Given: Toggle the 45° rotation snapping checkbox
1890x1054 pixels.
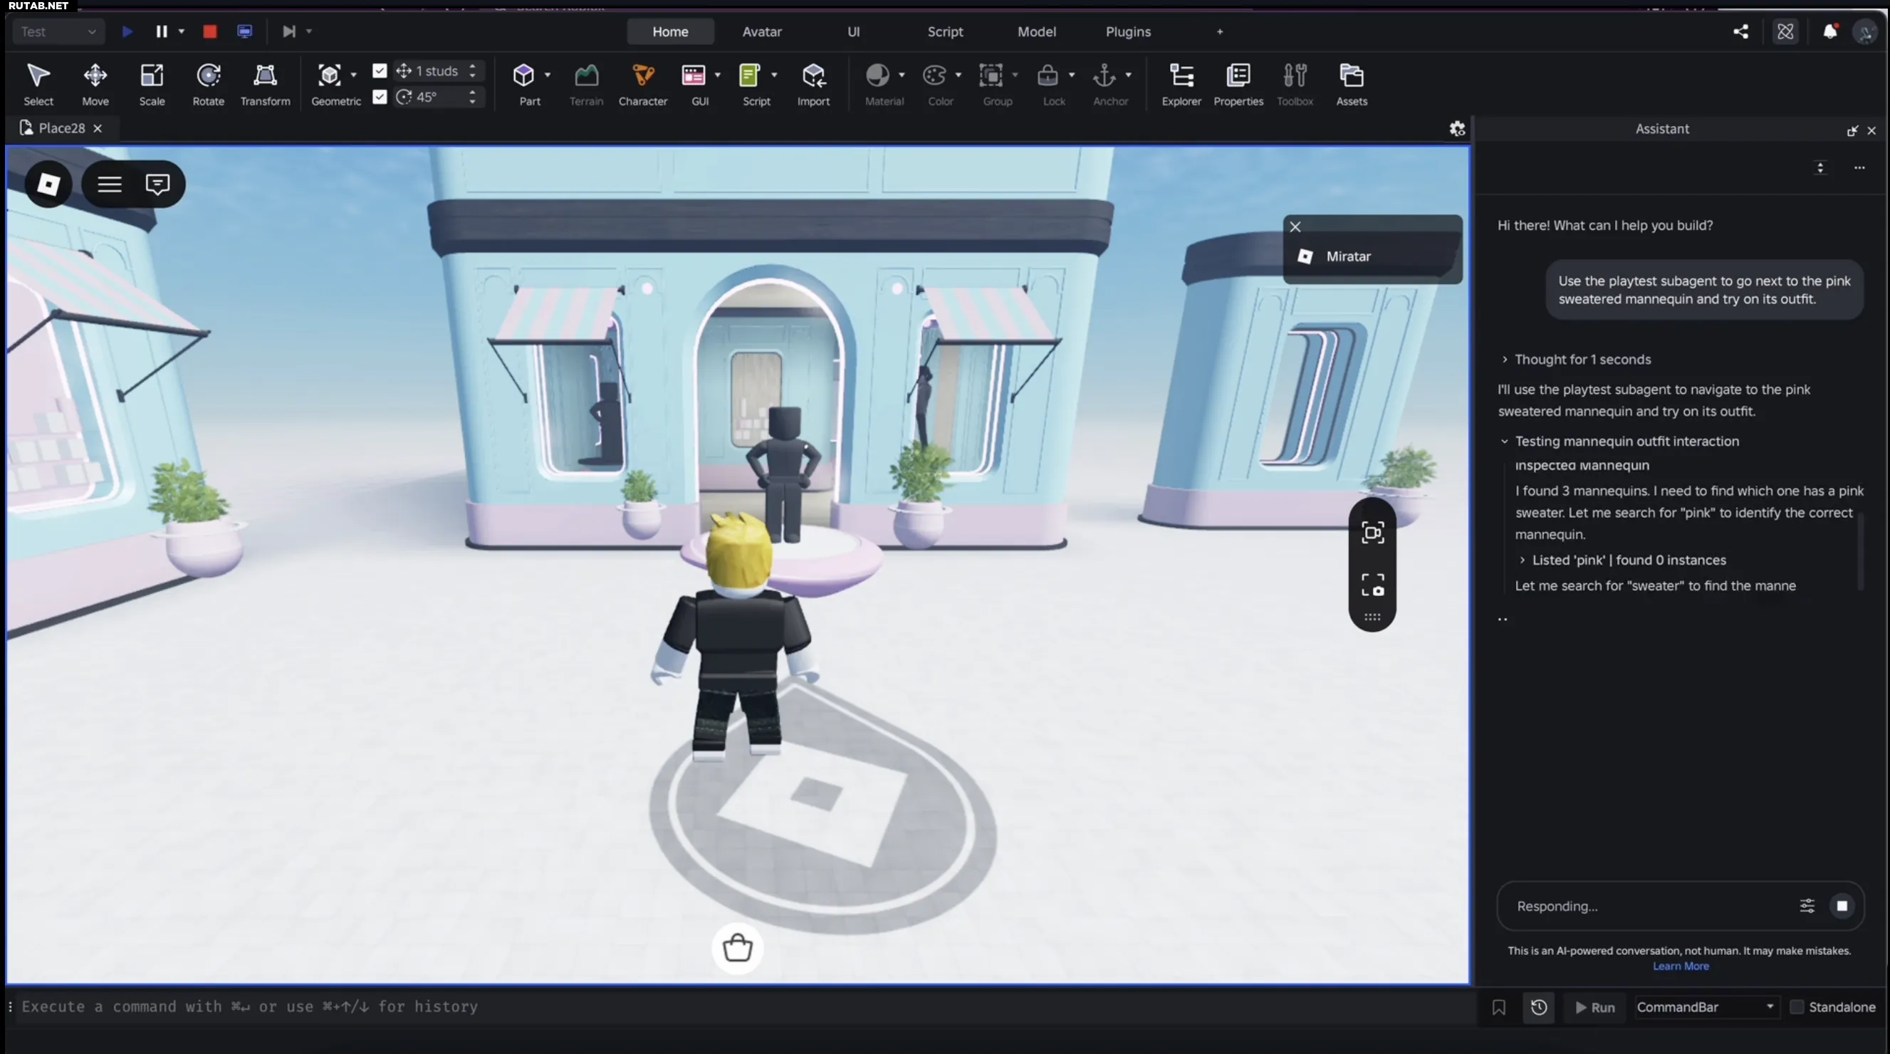Looking at the screenshot, I should pyautogui.click(x=380, y=97).
